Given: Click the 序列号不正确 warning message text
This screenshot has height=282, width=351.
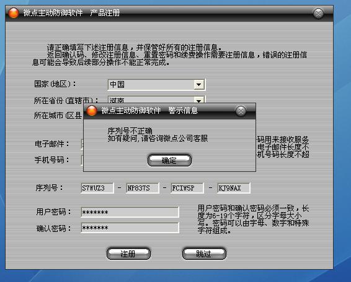Looking at the screenshot, I should (130, 130).
